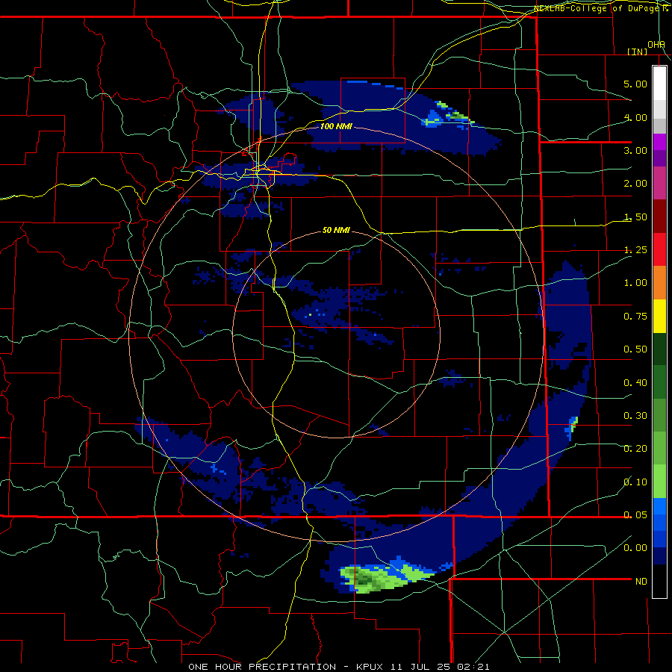Click the 0.50 legend value
This screenshot has width=672, height=672.
pos(635,349)
